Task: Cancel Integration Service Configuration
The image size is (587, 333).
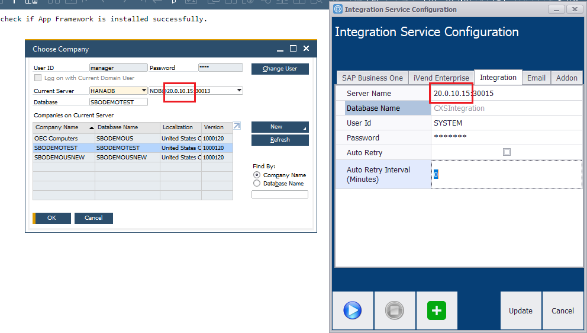Action: tap(562, 310)
